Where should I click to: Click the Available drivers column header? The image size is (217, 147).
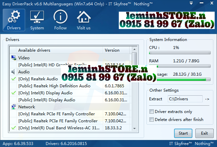click(x=60, y=50)
